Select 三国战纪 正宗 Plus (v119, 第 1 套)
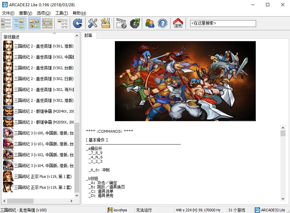The width and height of the screenshot is (290, 213). (43, 176)
